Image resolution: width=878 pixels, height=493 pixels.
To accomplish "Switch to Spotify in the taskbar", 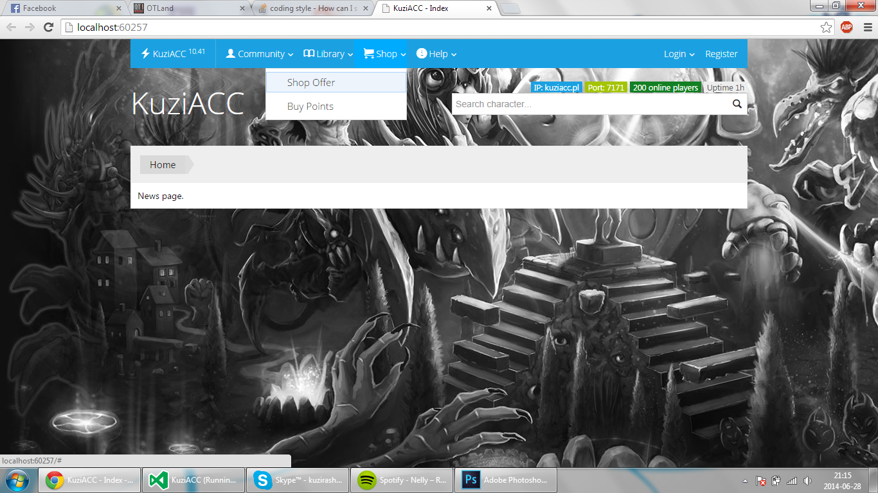I will (402, 480).
